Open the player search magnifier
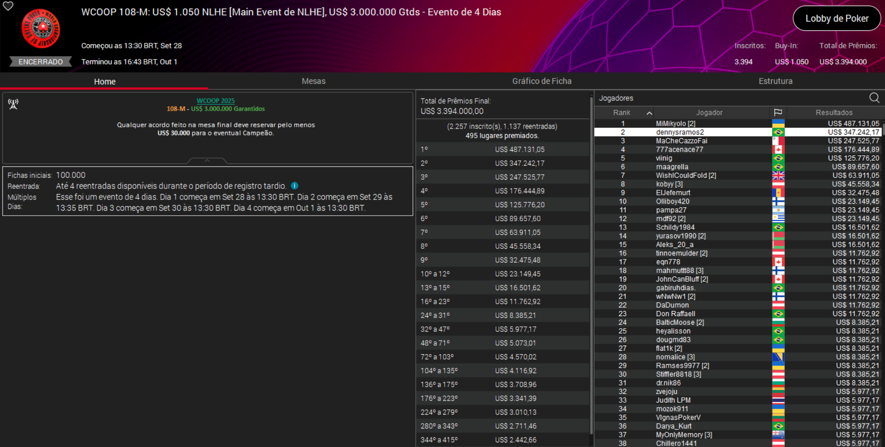This screenshot has height=447, width=885. 874,98
